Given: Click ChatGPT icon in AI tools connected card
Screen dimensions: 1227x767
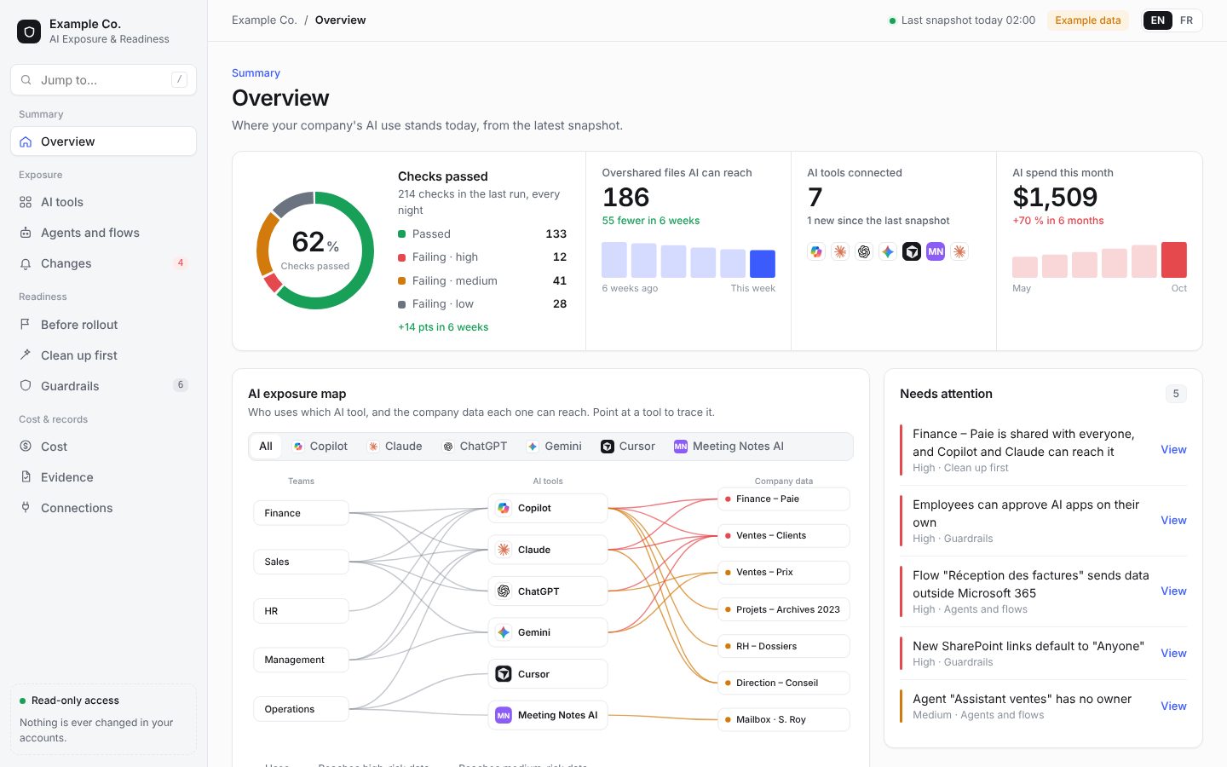Looking at the screenshot, I should (x=864, y=251).
